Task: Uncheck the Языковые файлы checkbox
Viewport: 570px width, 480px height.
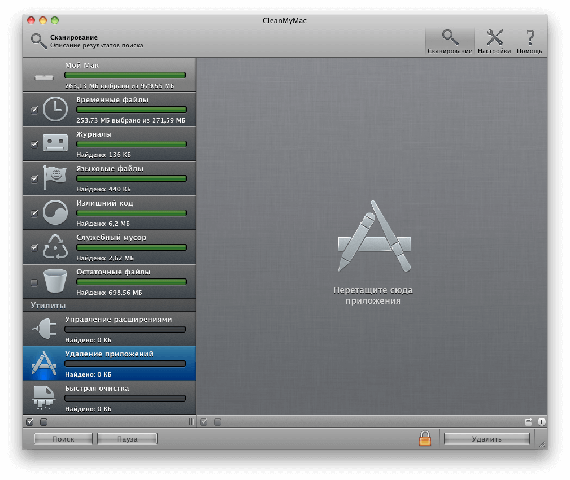Action: (34, 178)
